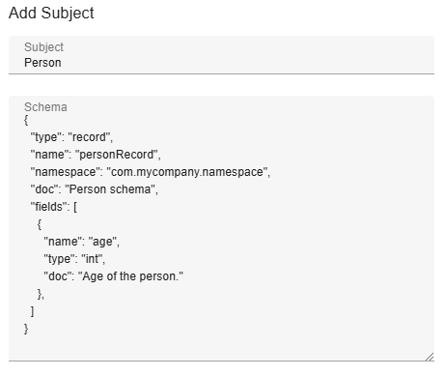Click the com.mycompany.namespace text line
The width and height of the screenshot is (445, 376).
pyautogui.click(x=151, y=172)
